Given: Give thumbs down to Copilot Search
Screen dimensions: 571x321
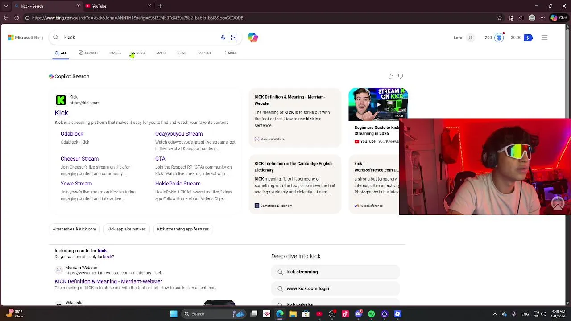Looking at the screenshot, I should [401, 76].
